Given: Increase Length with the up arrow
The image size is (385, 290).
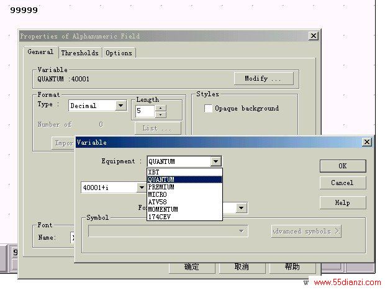Looking at the screenshot, I should pos(161,108).
